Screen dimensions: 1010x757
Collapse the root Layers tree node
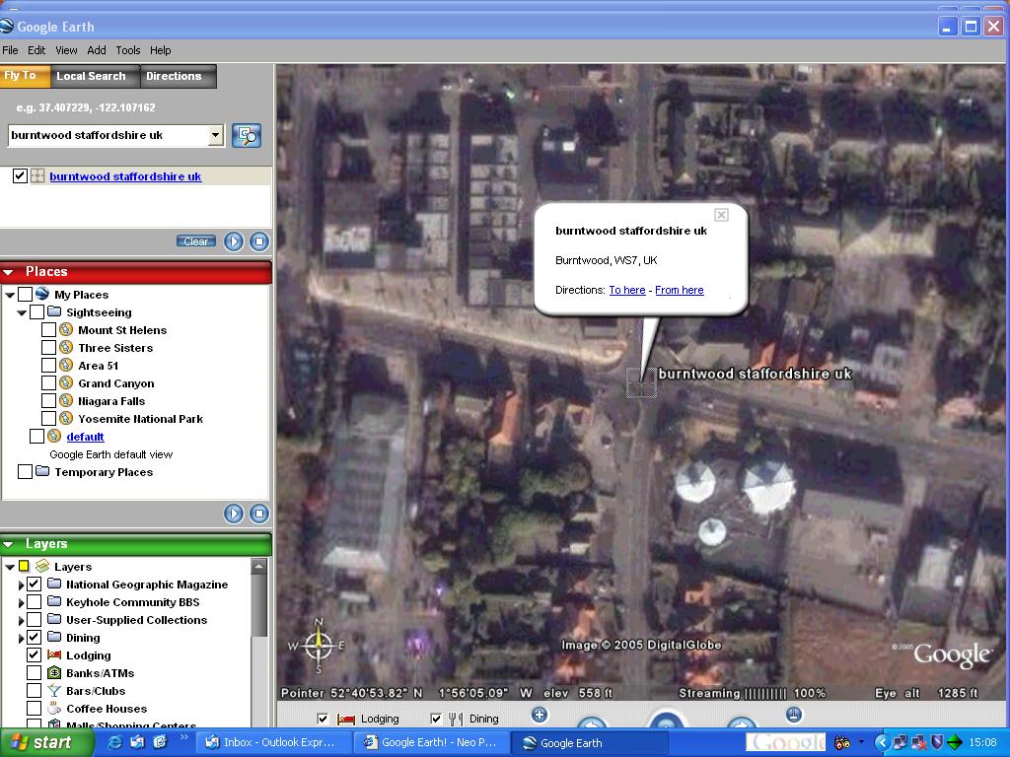tap(10, 567)
